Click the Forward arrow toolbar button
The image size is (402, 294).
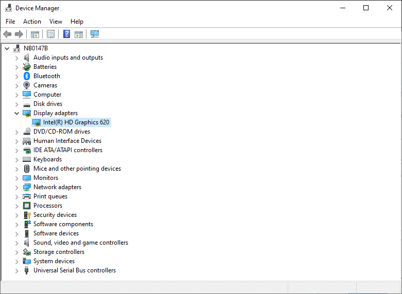click(x=19, y=34)
